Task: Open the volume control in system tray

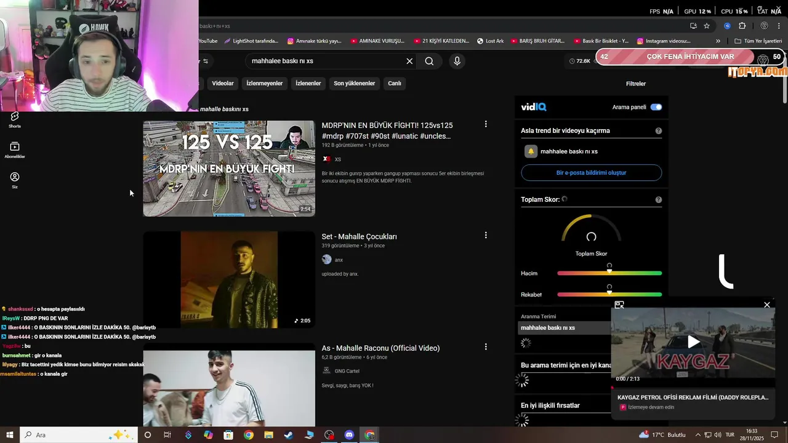Action: tap(718, 435)
